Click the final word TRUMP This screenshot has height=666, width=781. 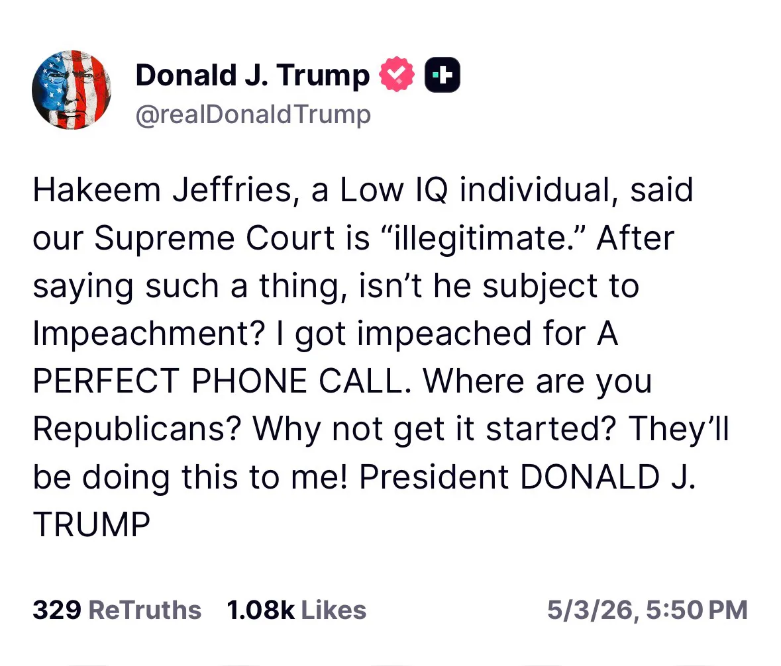point(91,524)
